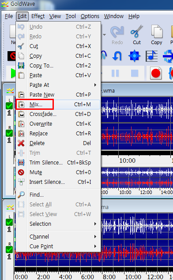The image size is (173, 280).
Task: Choose Crossfade... from the Edit menu
Action: (x=58, y=114)
